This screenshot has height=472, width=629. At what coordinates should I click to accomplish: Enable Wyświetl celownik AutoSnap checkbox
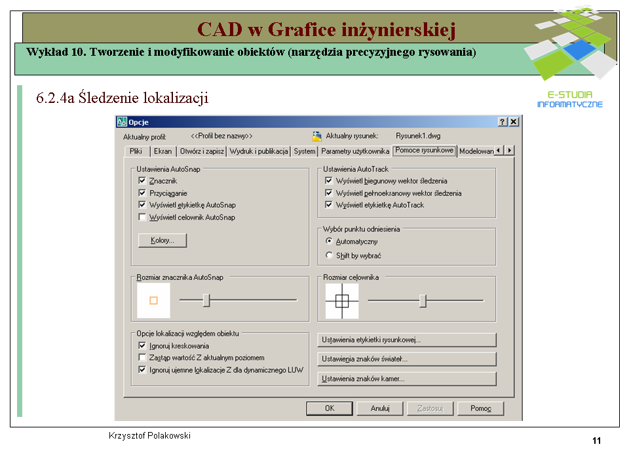[x=142, y=217]
